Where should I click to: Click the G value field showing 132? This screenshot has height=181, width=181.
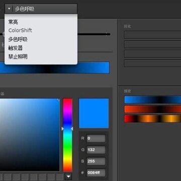point(96,150)
